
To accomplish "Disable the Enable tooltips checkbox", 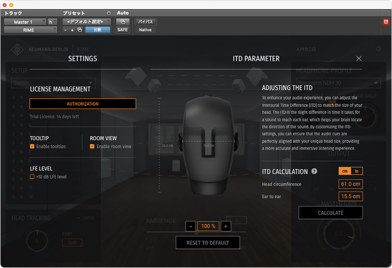I will [x=32, y=147].
